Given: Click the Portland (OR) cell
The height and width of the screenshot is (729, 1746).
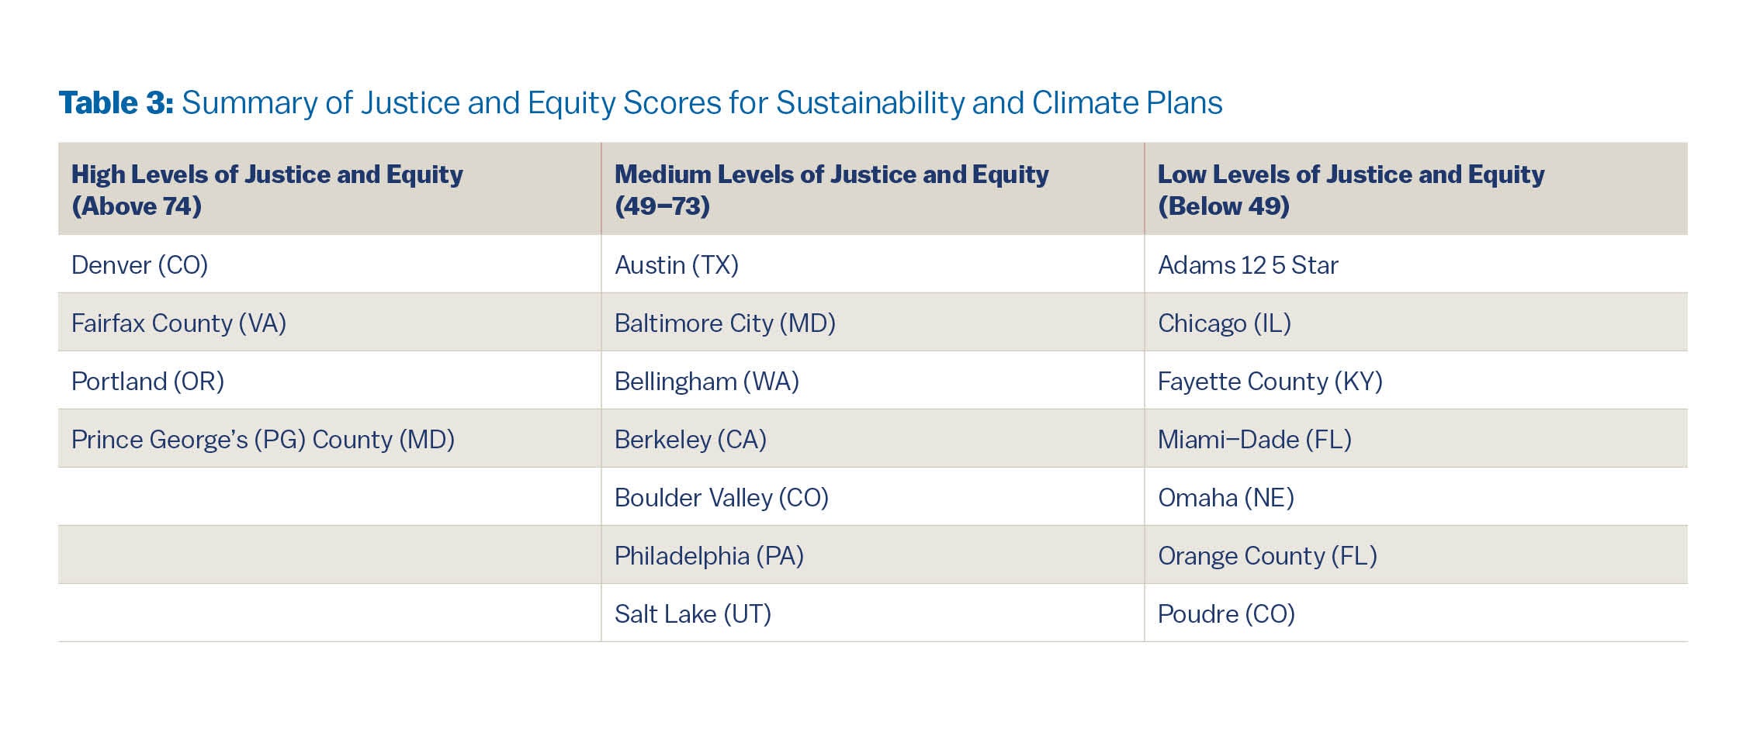Looking at the screenshot, I should [330, 380].
